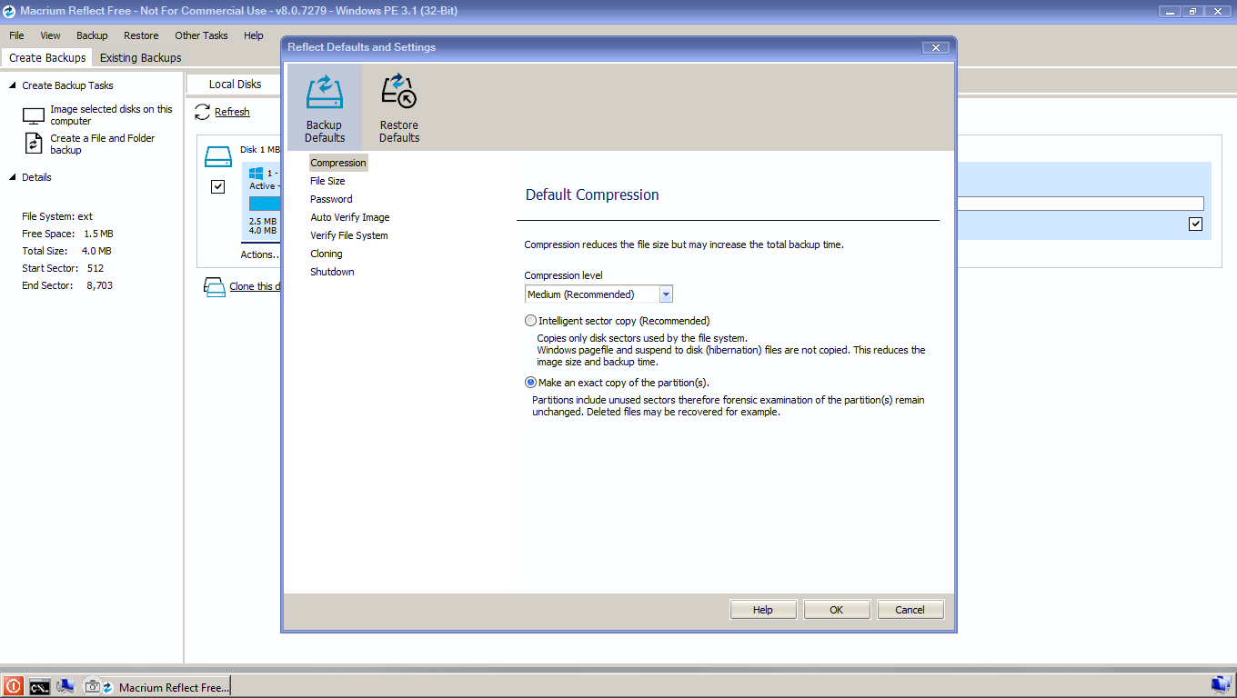Click the camera screenshot icon on the taskbar

click(93, 687)
